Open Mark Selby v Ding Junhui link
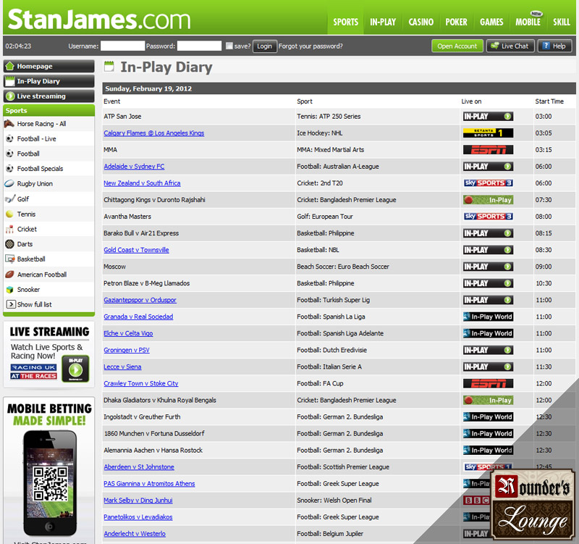 [138, 501]
